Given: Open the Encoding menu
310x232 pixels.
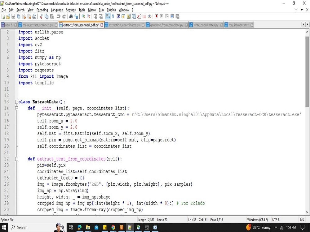Looking at the screenshot, I should pos(42,10).
